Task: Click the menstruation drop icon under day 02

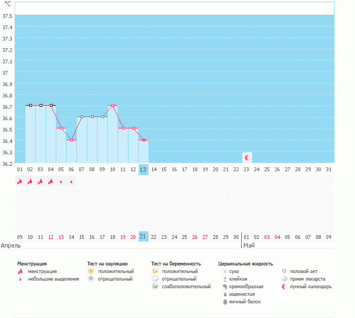Action: pyautogui.click(x=30, y=182)
